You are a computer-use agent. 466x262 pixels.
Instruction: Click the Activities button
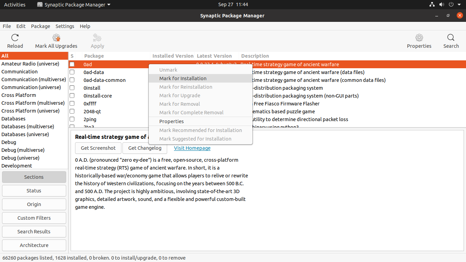pyautogui.click(x=15, y=5)
